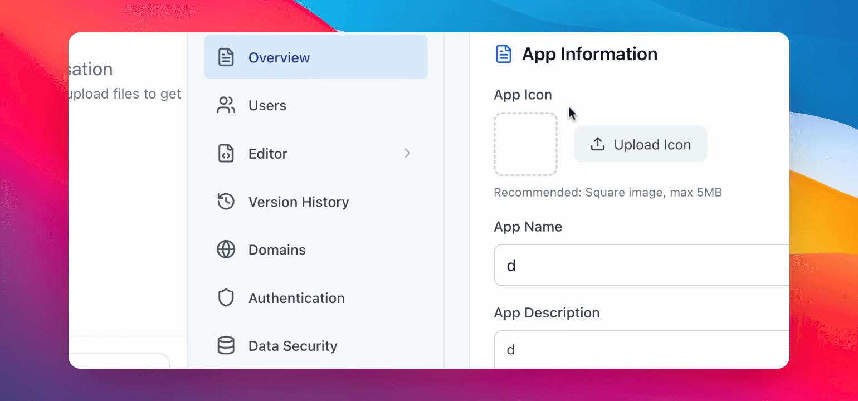Open the Data Security text label
The image size is (858, 401).
point(292,346)
